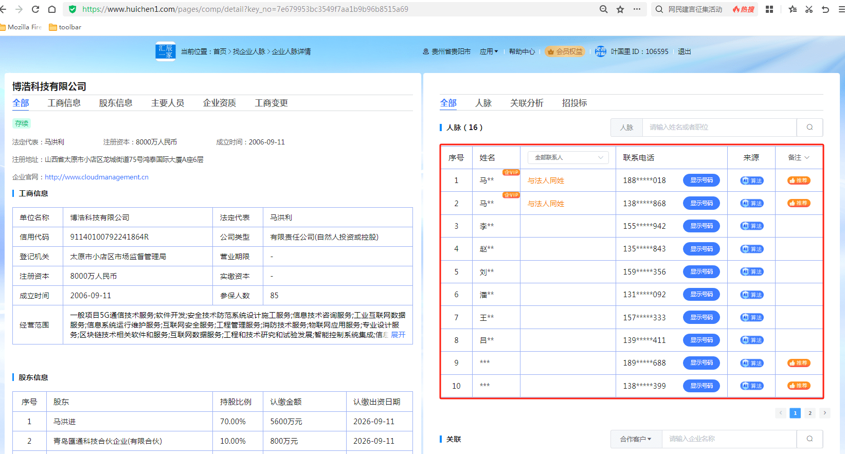
Task: Reload the page with refresh icon
Action: (35, 9)
